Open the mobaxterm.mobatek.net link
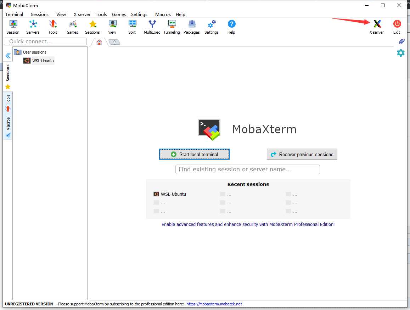 click(x=214, y=304)
